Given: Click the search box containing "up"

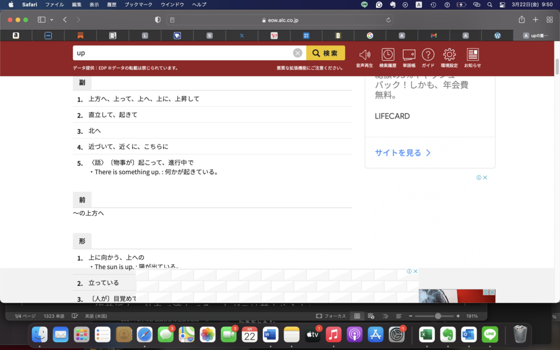Looking at the screenshot, I should (x=183, y=53).
